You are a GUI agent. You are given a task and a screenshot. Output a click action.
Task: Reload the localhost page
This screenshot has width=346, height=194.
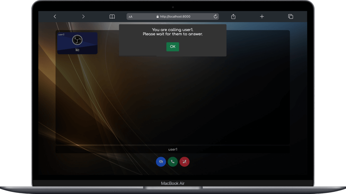coord(215,16)
